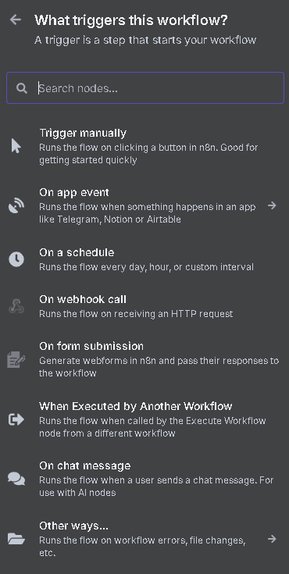
Task: Pick On form submission trigger
Action: (144, 359)
